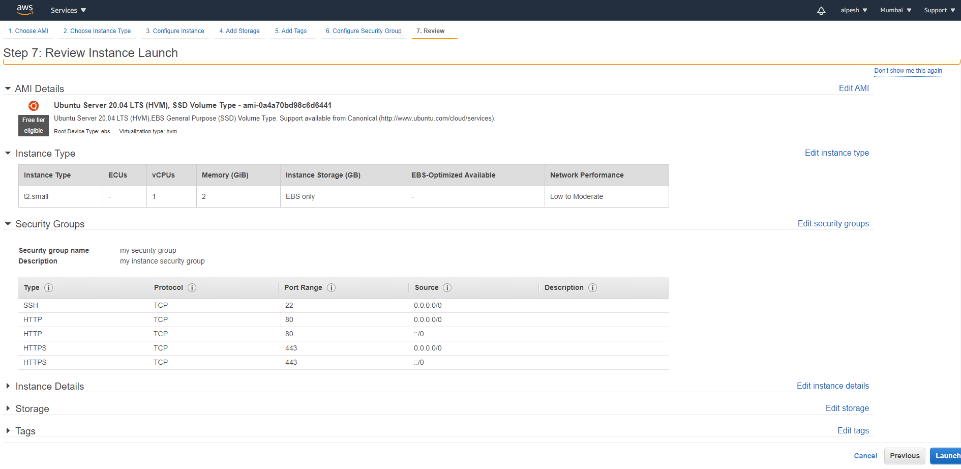This screenshot has width=961, height=469.
Task: Click the AWS logo home icon
Action: tap(25, 10)
